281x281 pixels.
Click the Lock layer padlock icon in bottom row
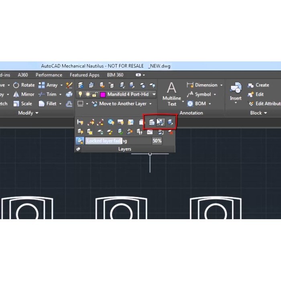(x=100, y=132)
